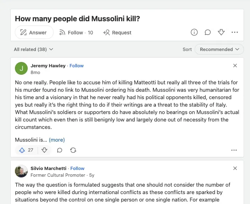The image size is (250, 204).
Task: Open question more options ellipsis
Action: (234, 32)
